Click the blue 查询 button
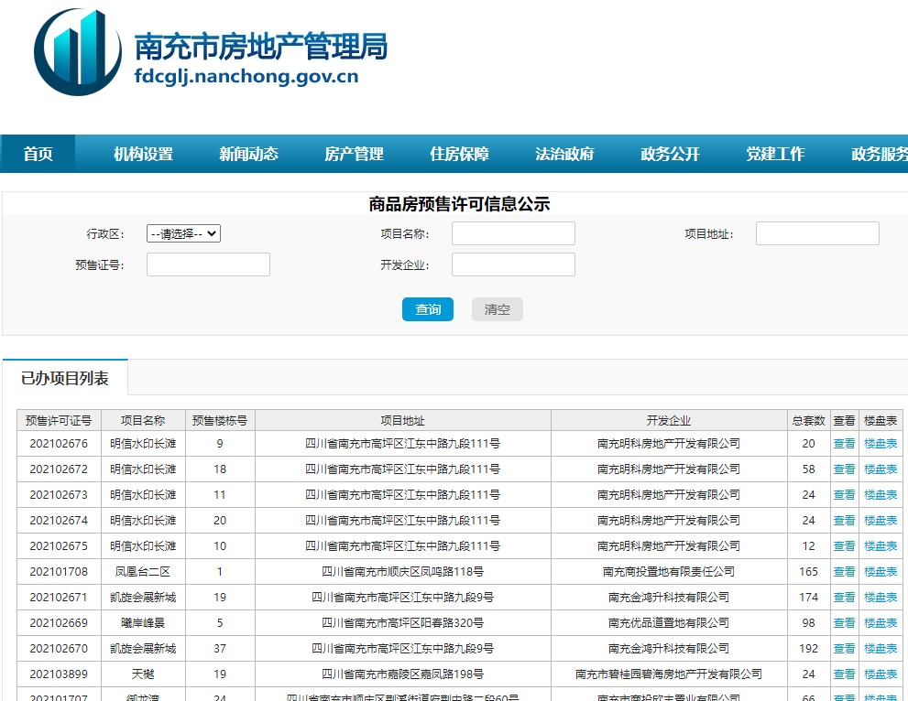 click(427, 309)
